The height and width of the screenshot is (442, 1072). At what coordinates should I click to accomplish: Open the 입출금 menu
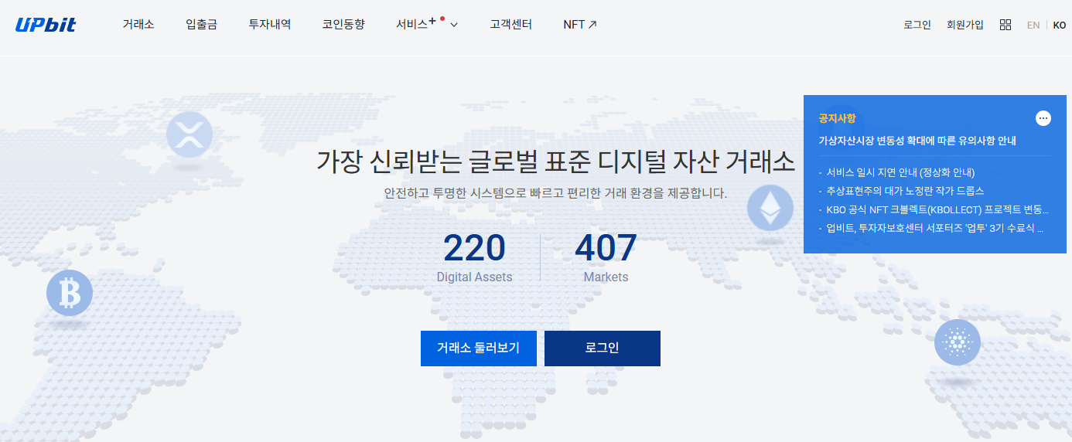coord(202,25)
